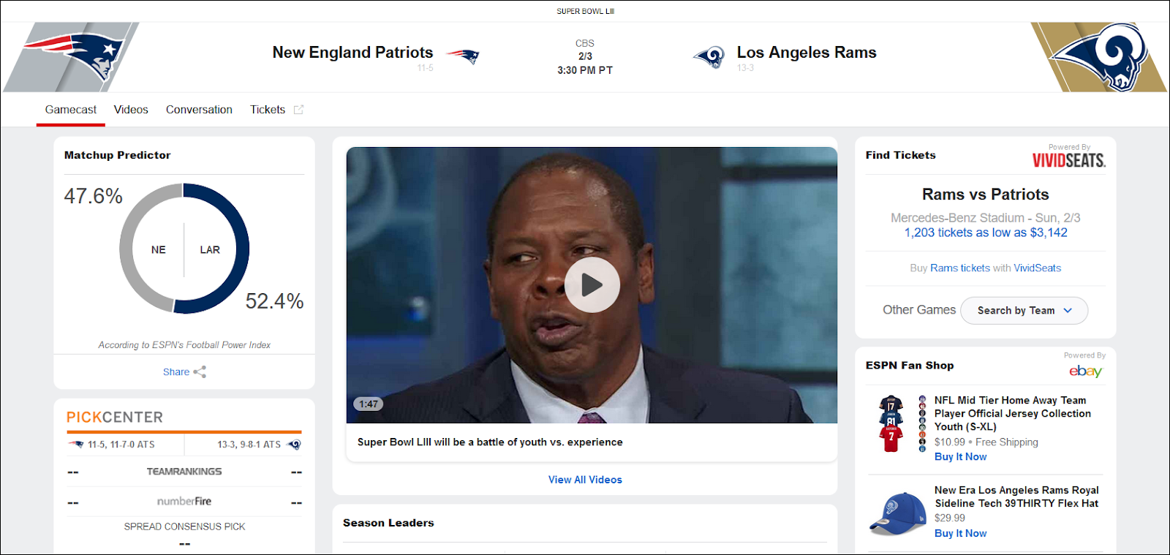Switch to the Videos tab
The image size is (1170, 555).
(x=131, y=110)
